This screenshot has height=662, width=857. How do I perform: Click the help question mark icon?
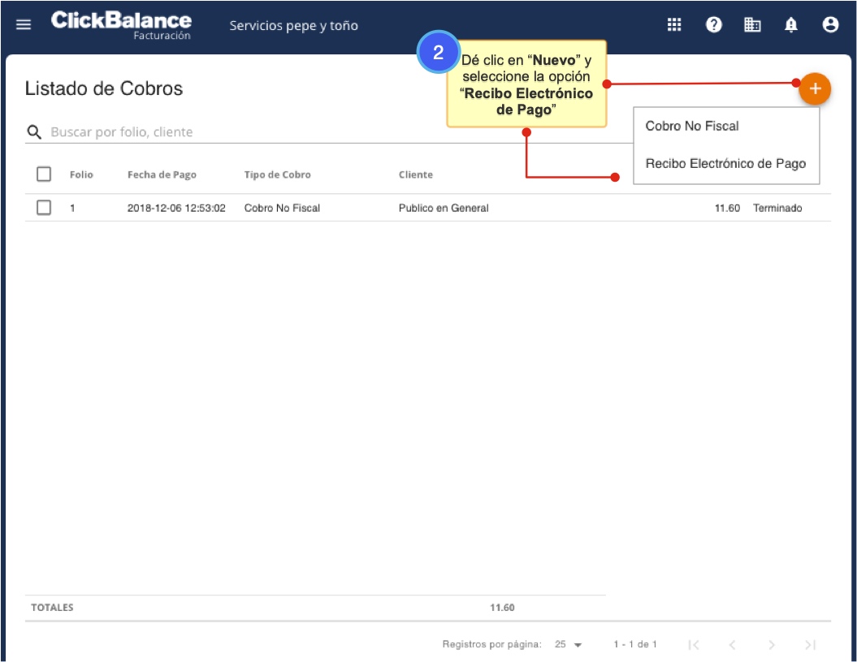pyautogui.click(x=714, y=24)
